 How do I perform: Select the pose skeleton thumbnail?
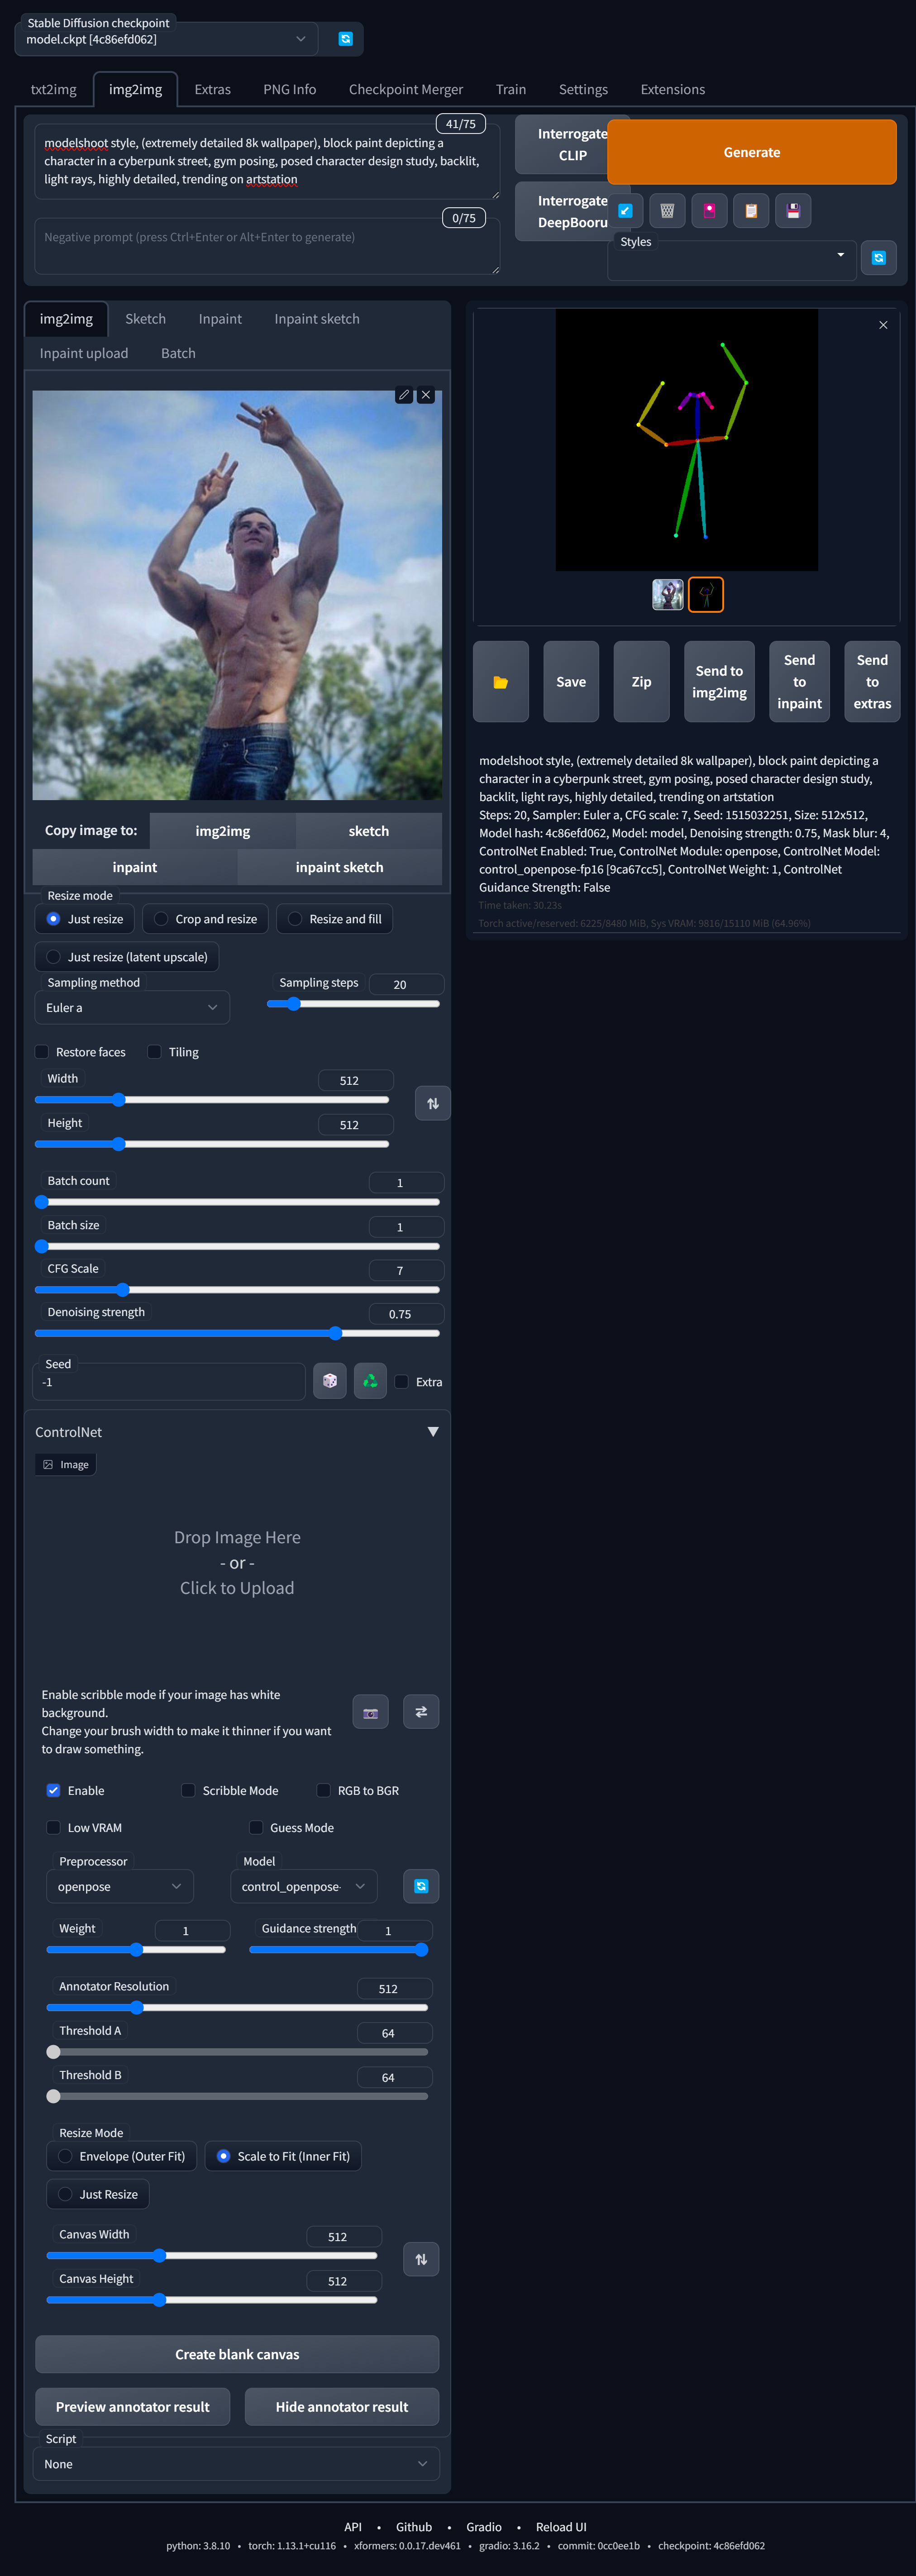pyautogui.click(x=706, y=594)
